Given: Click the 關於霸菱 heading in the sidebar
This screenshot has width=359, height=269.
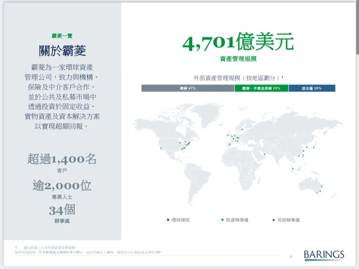Looking at the screenshot, I should 62,51.
